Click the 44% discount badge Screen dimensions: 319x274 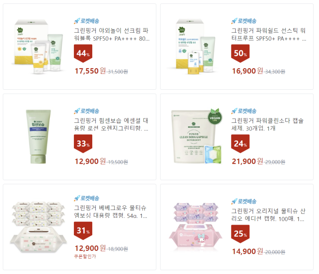click(x=83, y=53)
